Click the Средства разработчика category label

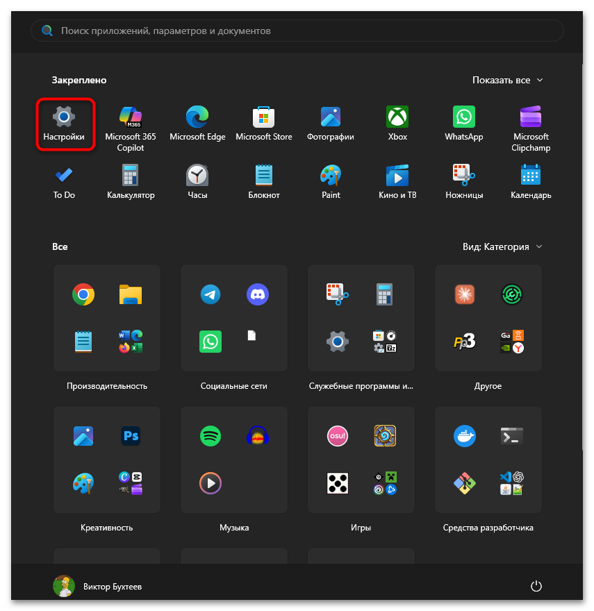(x=488, y=528)
